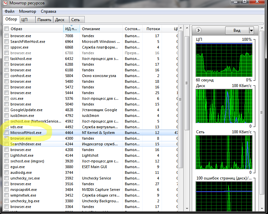Tick the SearchIndexer.exe checkbox
Viewport: 268px width, 214px height.
(6, 144)
